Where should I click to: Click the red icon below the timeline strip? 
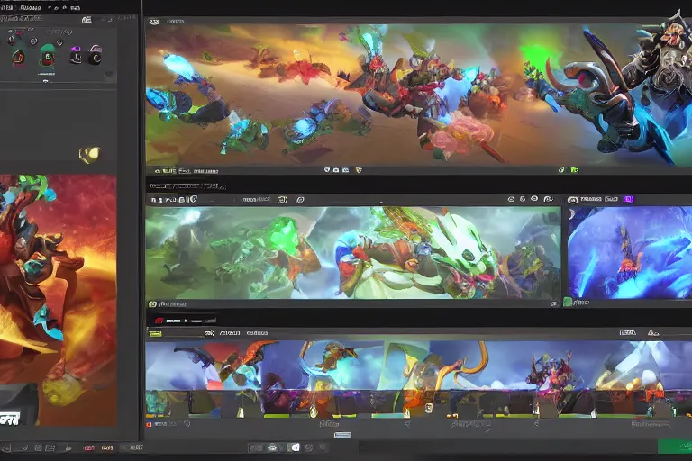(150, 424)
